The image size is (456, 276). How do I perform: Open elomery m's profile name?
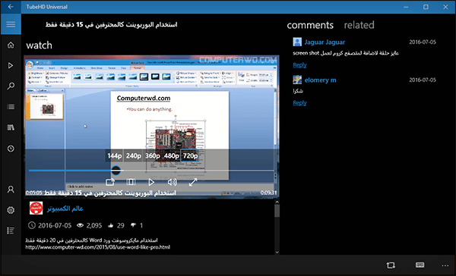320,80
